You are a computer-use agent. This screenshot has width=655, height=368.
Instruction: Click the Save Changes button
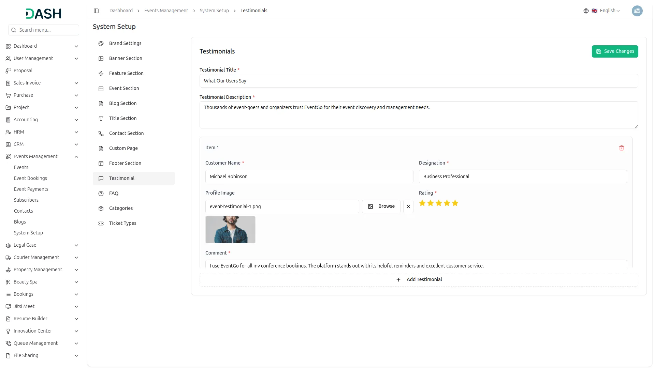pos(614,51)
